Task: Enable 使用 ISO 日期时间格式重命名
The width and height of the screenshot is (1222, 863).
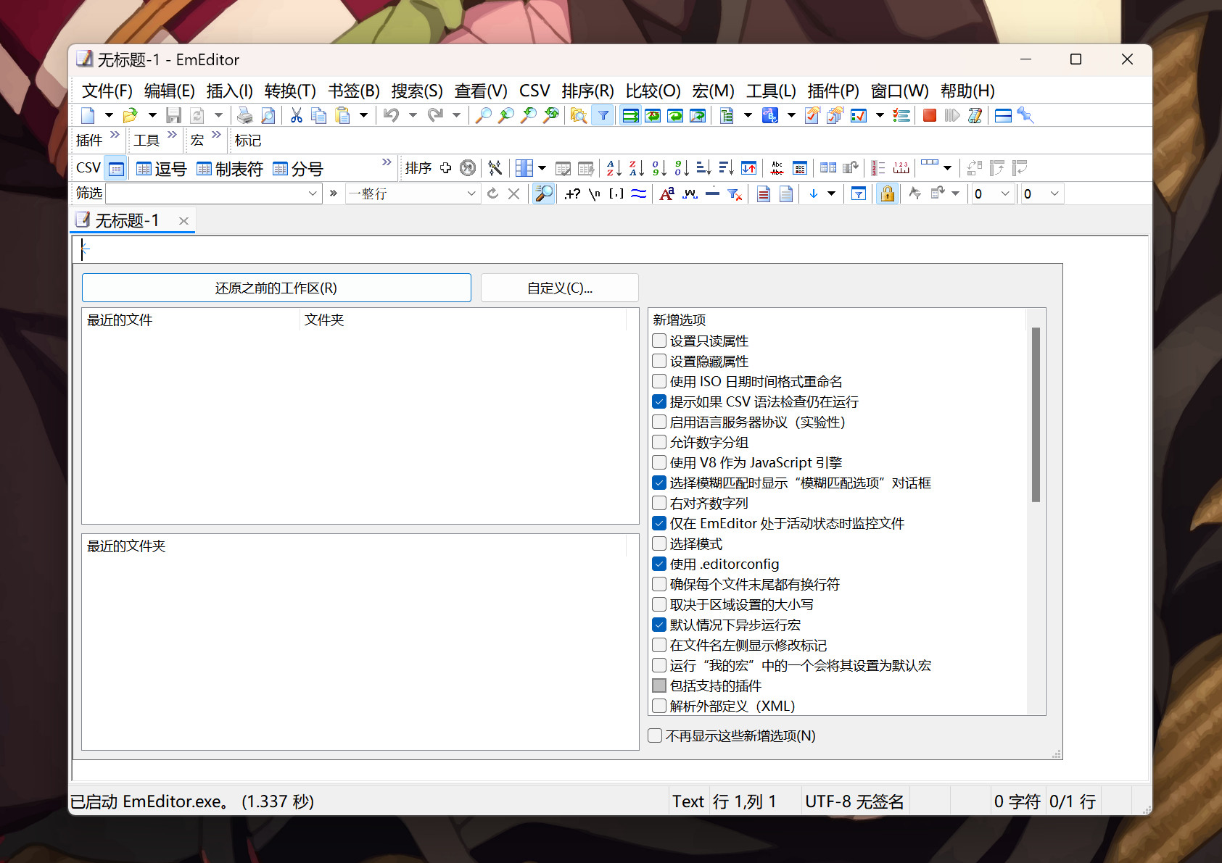Action: pos(659,381)
